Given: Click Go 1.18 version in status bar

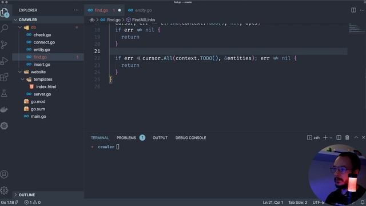Looking at the screenshot, I should pyautogui.click(x=9, y=202).
